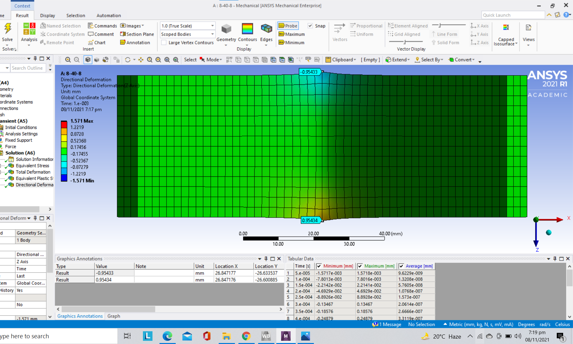Enable Large Vertex Contours checkbox
573x344 pixels.
[x=164, y=43]
